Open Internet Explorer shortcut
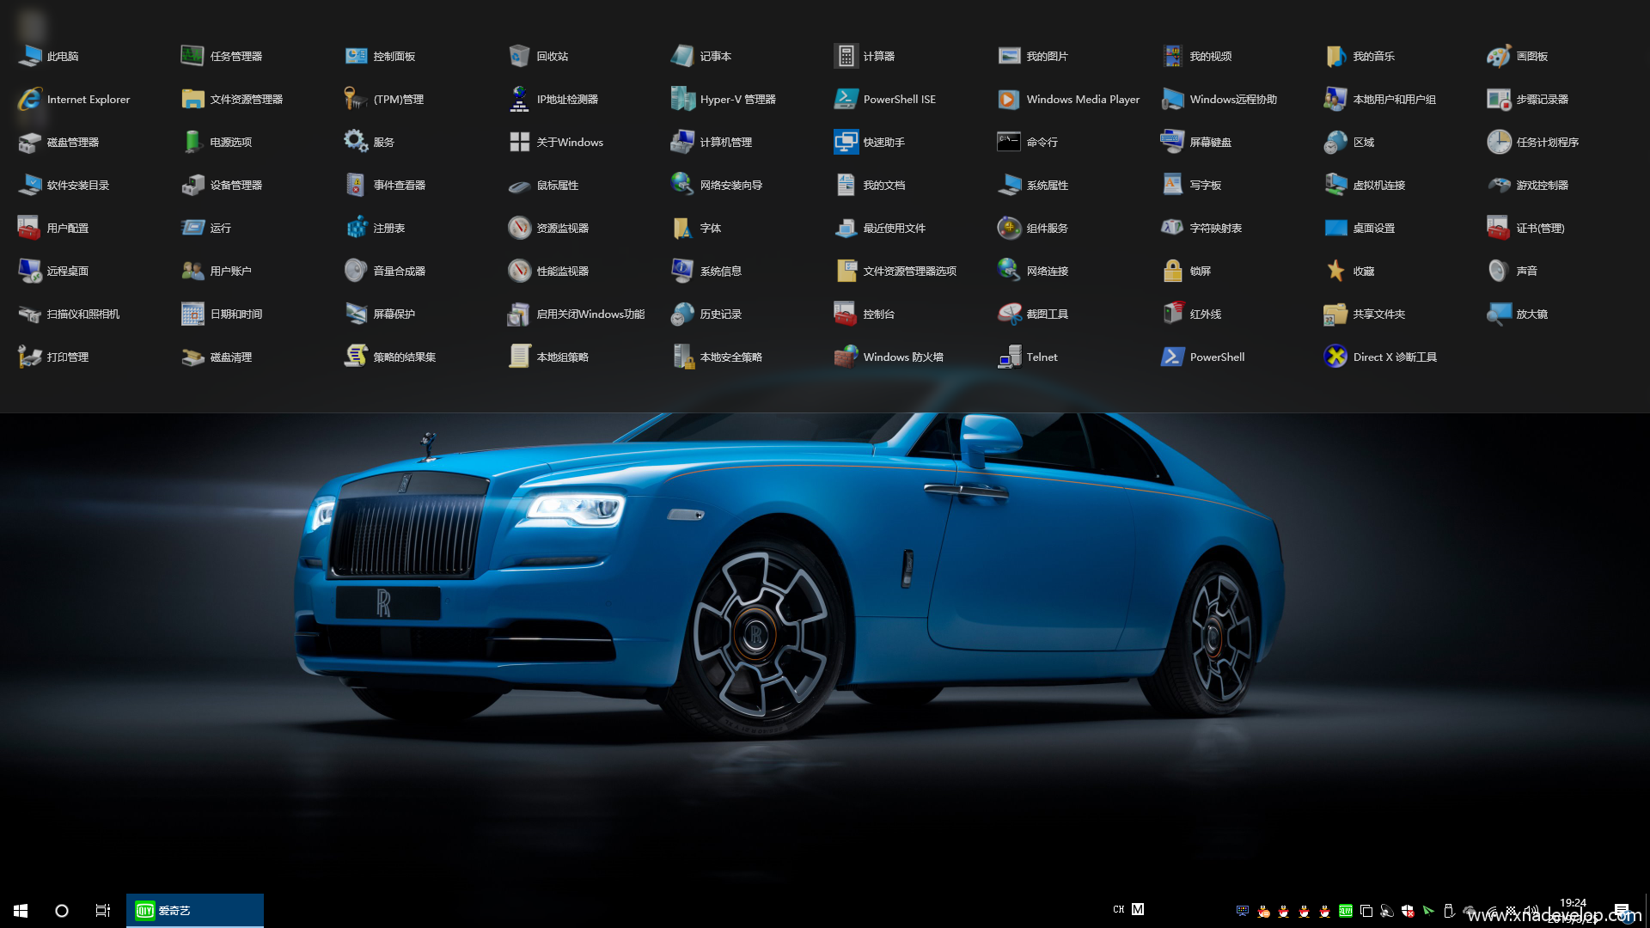The height and width of the screenshot is (928, 1650). [30, 99]
